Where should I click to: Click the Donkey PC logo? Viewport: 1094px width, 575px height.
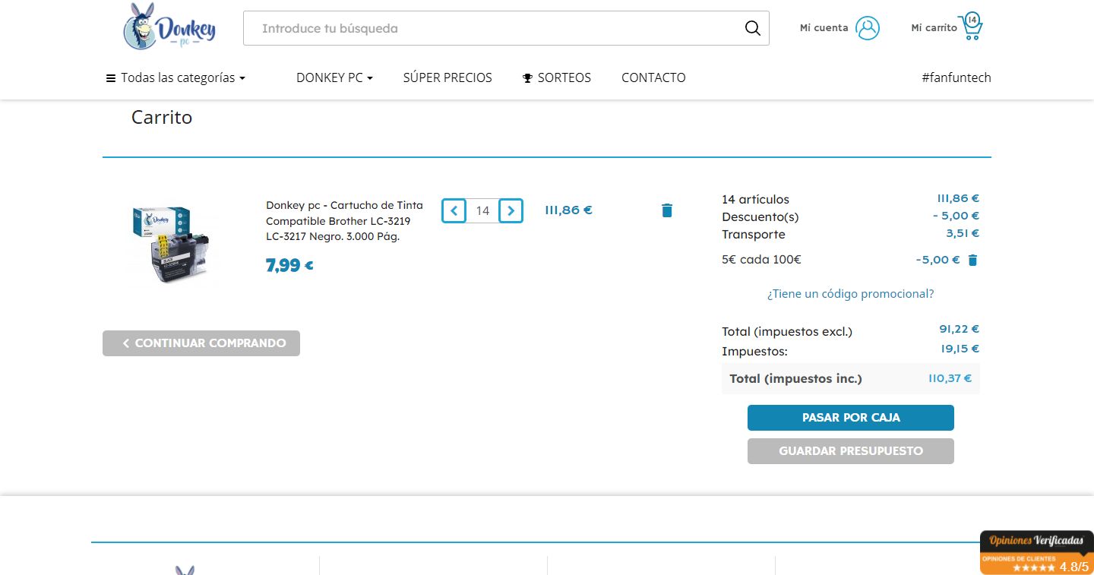pyautogui.click(x=169, y=27)
